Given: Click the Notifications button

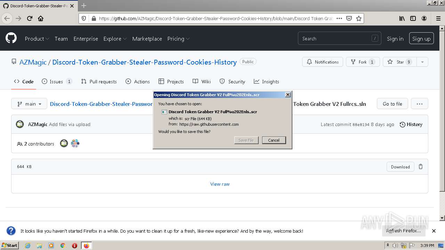Looking at the screenshot, I should pyautogui.click(x=323, y=62).
